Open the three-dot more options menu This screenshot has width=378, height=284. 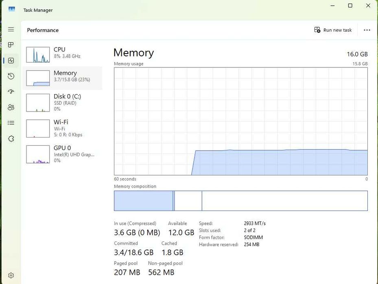point(367,30)
